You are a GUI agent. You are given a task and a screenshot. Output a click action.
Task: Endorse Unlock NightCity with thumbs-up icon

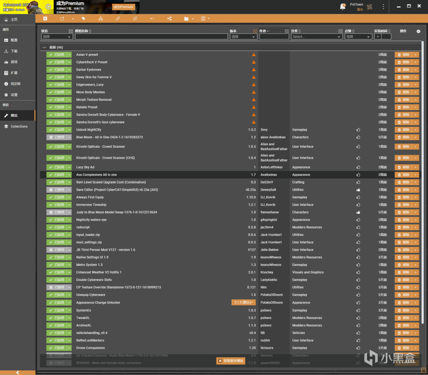(358, 130)
